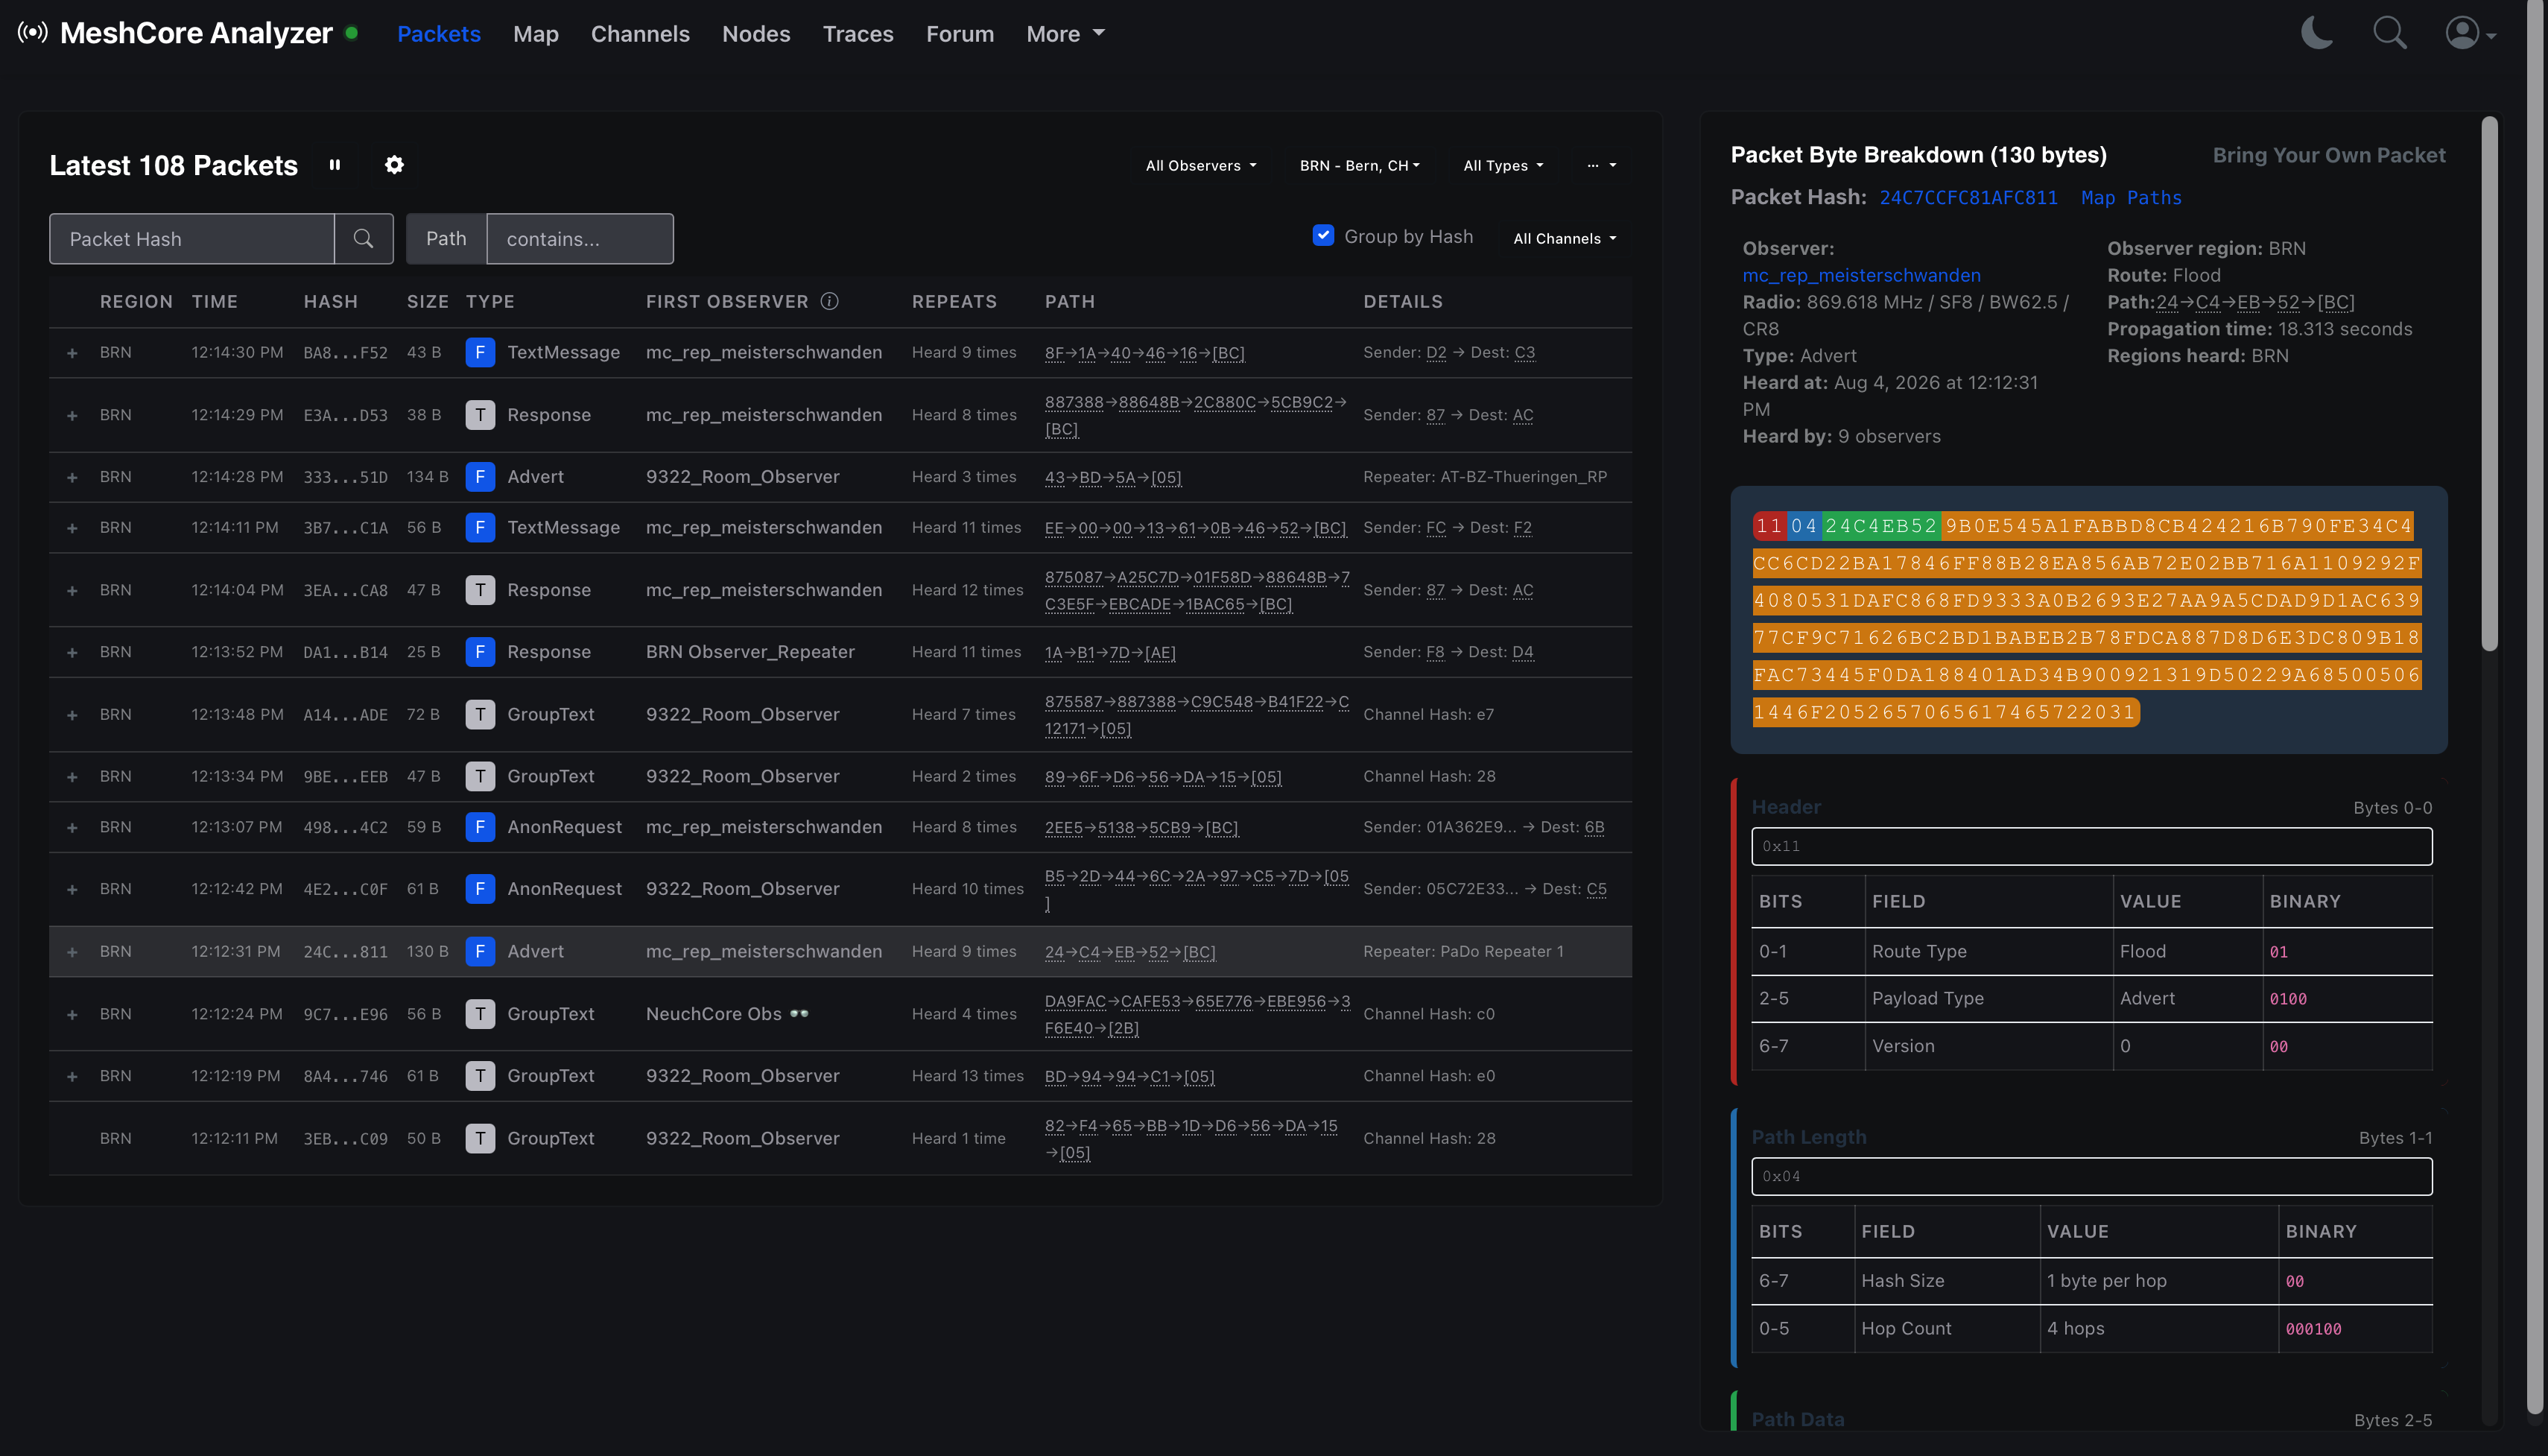Click the F badge on the 333...51D Advert row

(480, 477)
